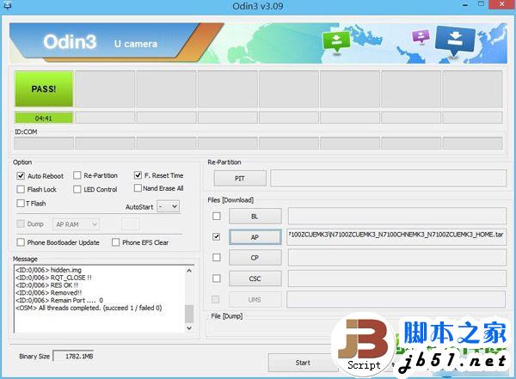Click the purple download marker icon in banner

click(x=421, y=36)
